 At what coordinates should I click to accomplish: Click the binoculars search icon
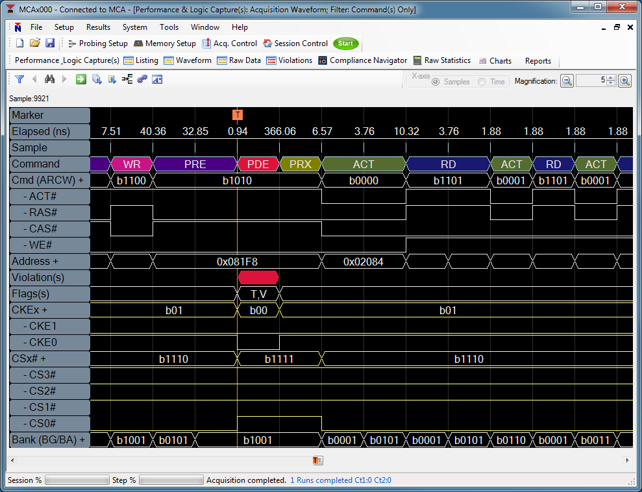pos(49,79)
